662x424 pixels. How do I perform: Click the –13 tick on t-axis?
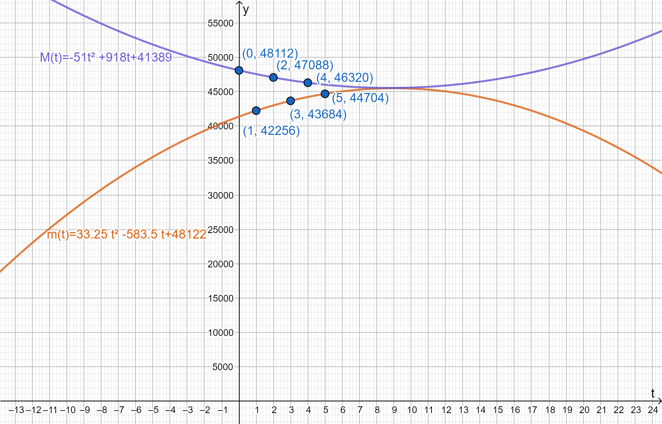pyautogui.click(x=16, y=410)
